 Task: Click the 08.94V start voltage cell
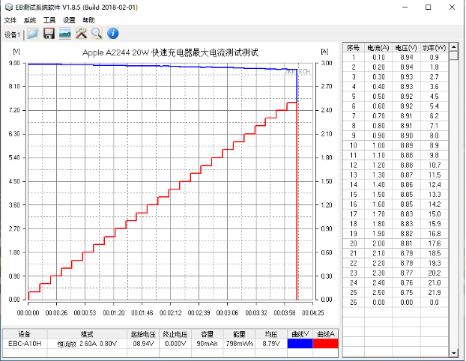click(143, 344)
